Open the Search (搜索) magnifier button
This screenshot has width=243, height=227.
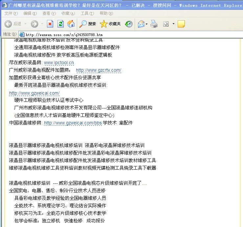click(x=88, y=24)
